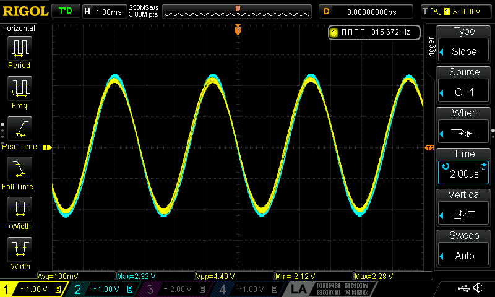Pick the -Width measurement icon
The width and height of the screenshot is (495, 297).
pos(19,251)
